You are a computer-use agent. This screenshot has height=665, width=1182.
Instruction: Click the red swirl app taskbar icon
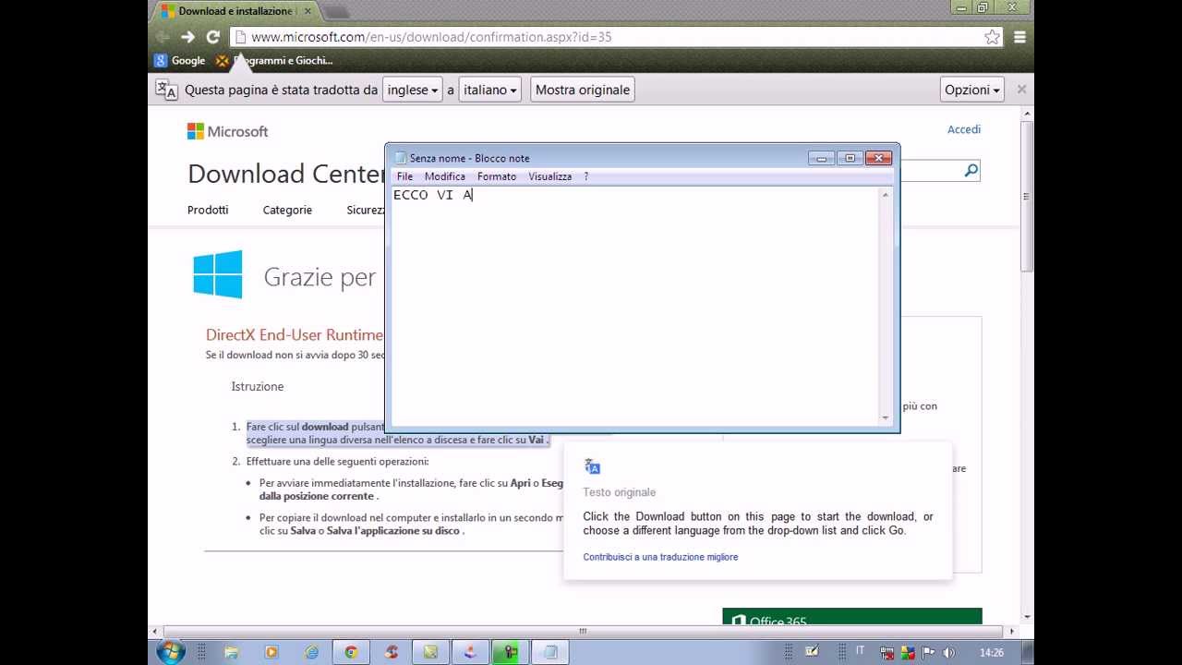(x=392, y=652)
